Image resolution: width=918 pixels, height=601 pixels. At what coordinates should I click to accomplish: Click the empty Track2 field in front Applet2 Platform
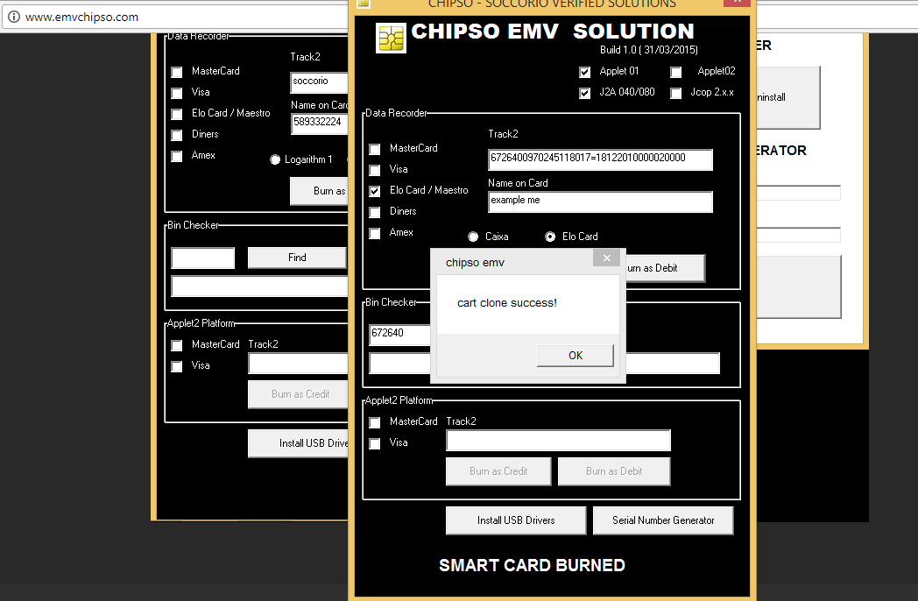click(559, 441)
